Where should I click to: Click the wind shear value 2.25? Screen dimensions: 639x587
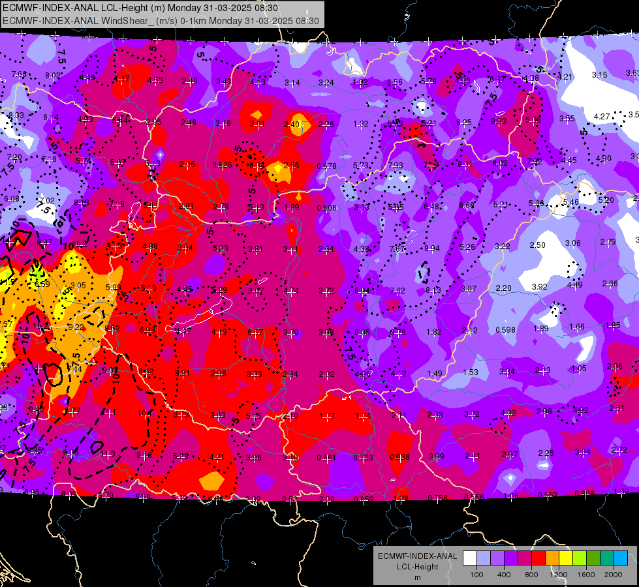546,453
